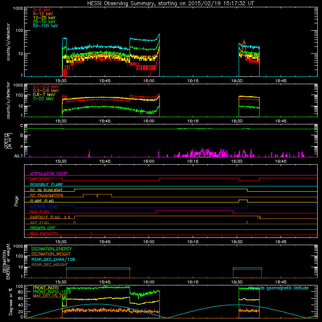
Task: Click the Flags panel axis label
Action: coord(17,201)
